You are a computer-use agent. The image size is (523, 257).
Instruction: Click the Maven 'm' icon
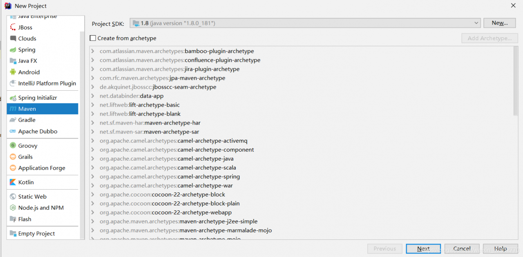point(13,109)
